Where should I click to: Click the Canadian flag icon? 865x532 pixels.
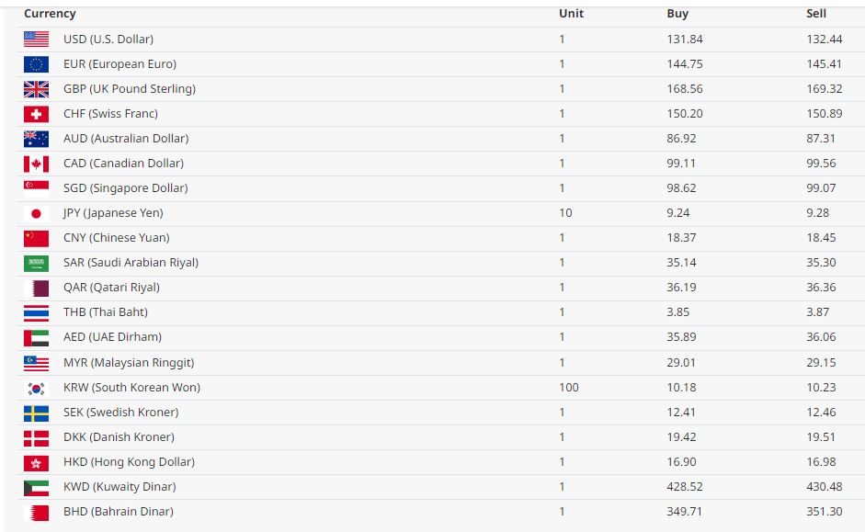pyautogui.click(x=36, y=164)
